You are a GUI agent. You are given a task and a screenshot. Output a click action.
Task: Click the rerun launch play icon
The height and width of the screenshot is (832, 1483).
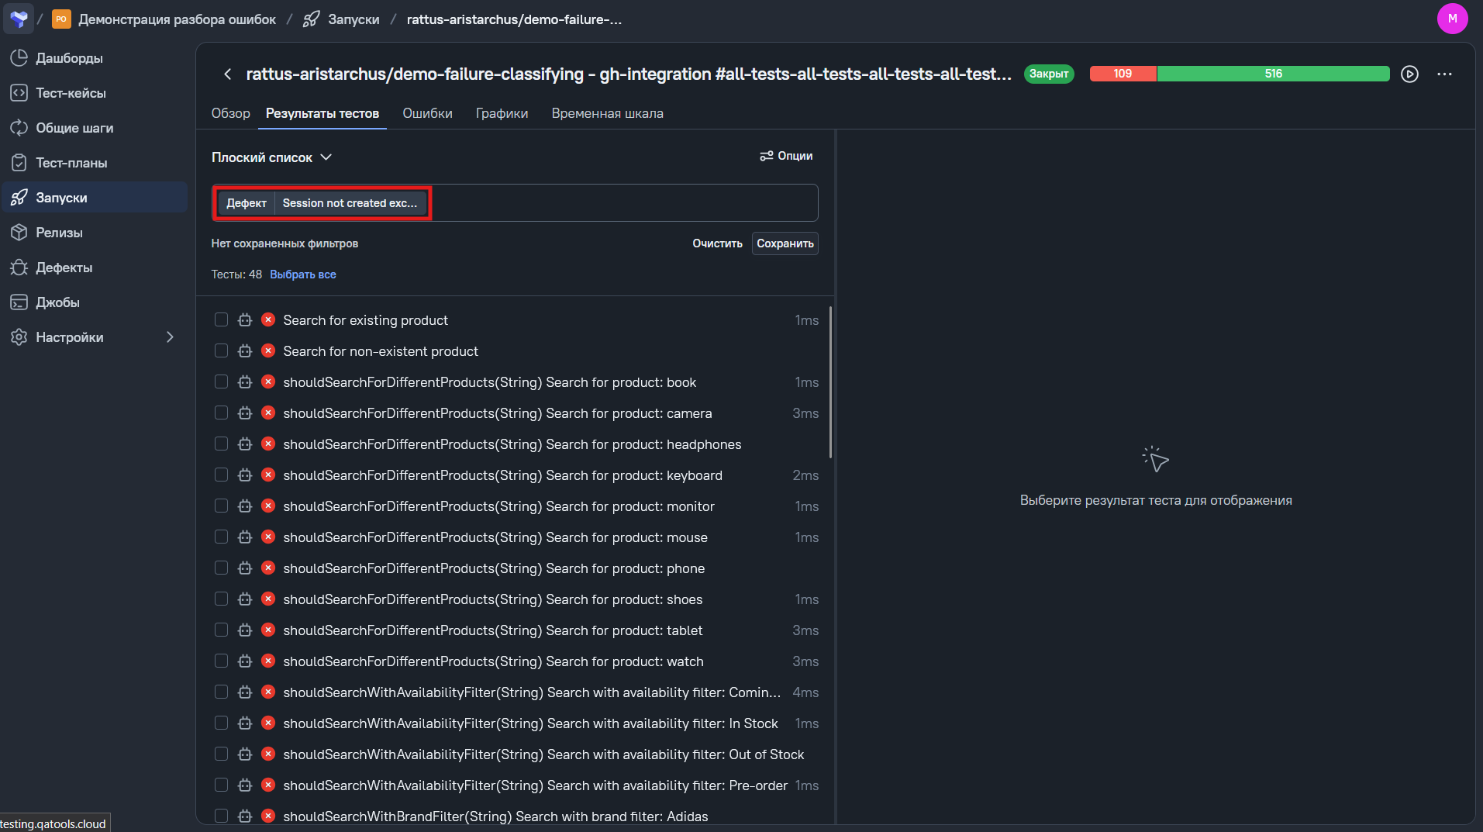1409,74
